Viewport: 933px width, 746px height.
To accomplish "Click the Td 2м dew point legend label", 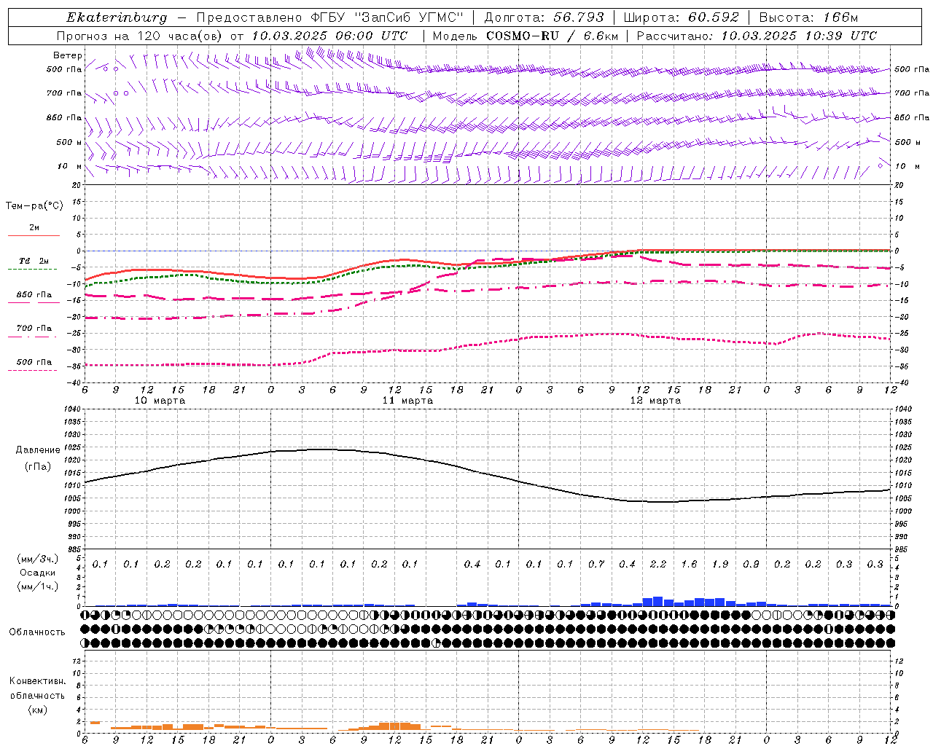I will point(34,261).
